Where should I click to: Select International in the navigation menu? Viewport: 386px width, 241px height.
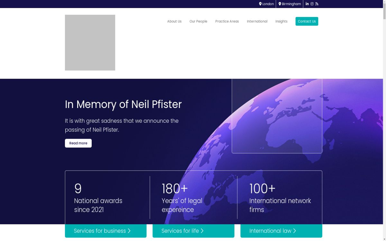tap(257, 21)
